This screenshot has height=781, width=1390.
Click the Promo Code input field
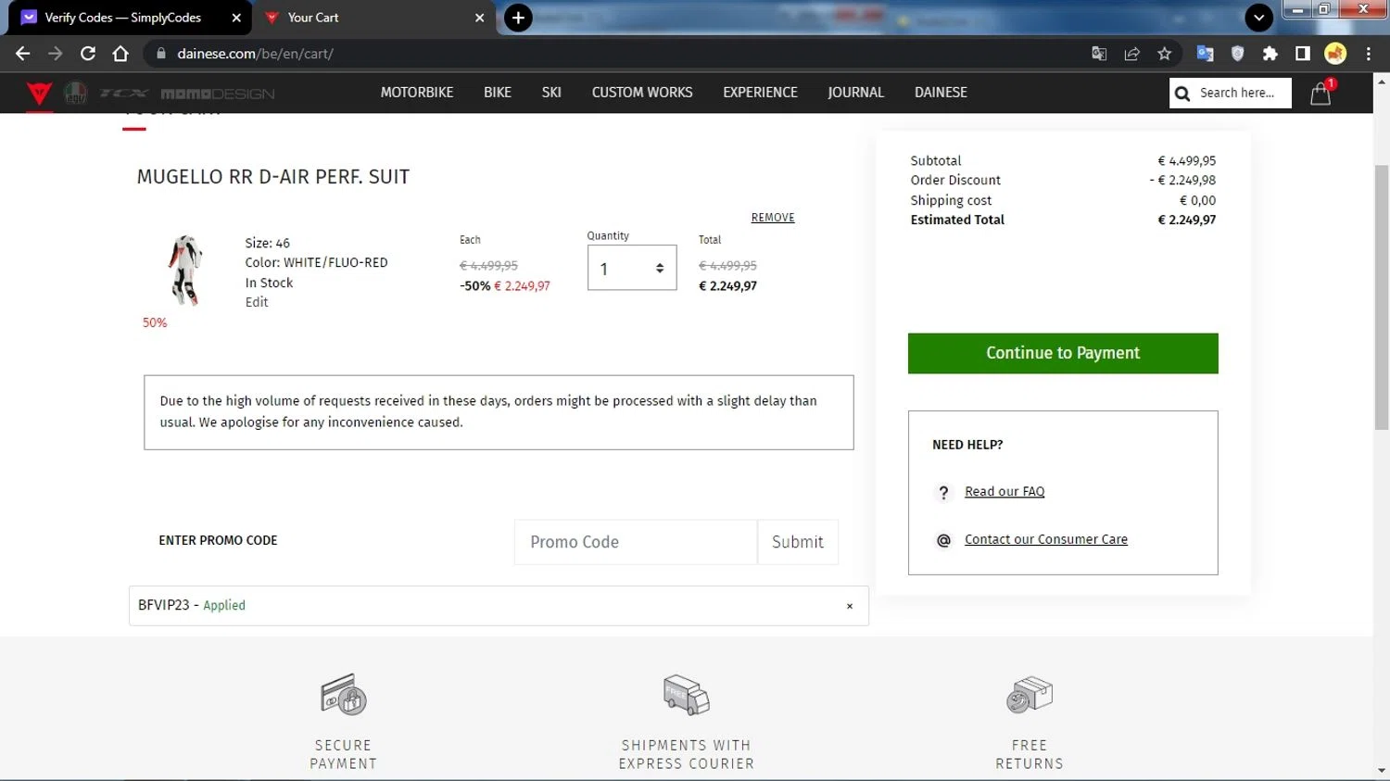click(636, 542)
